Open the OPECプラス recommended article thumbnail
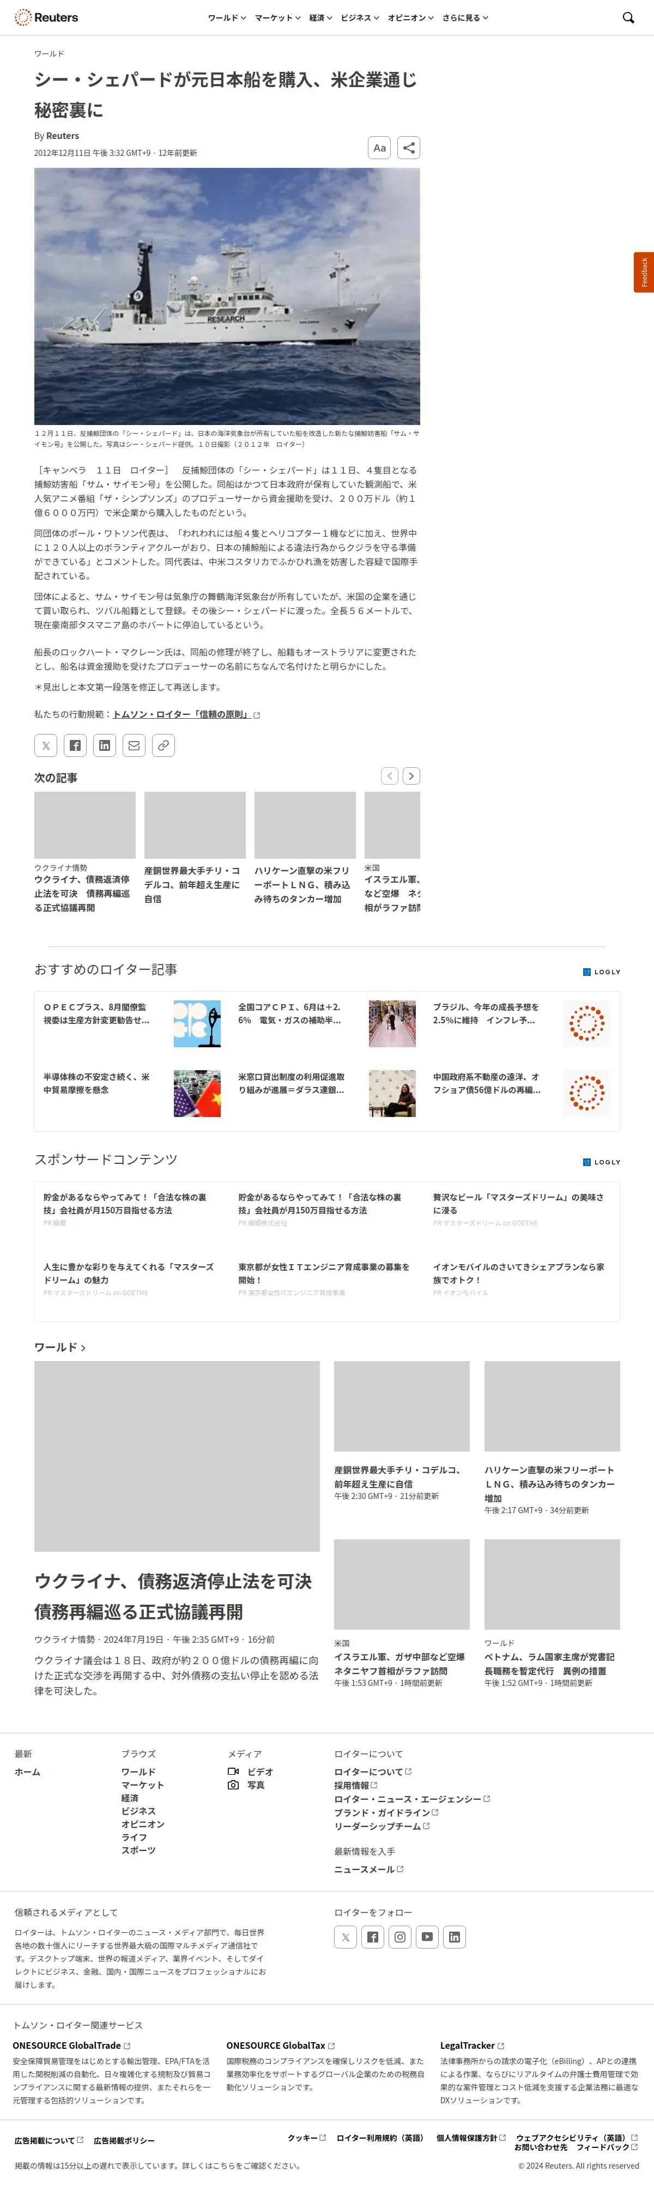 coord(197,1024)
